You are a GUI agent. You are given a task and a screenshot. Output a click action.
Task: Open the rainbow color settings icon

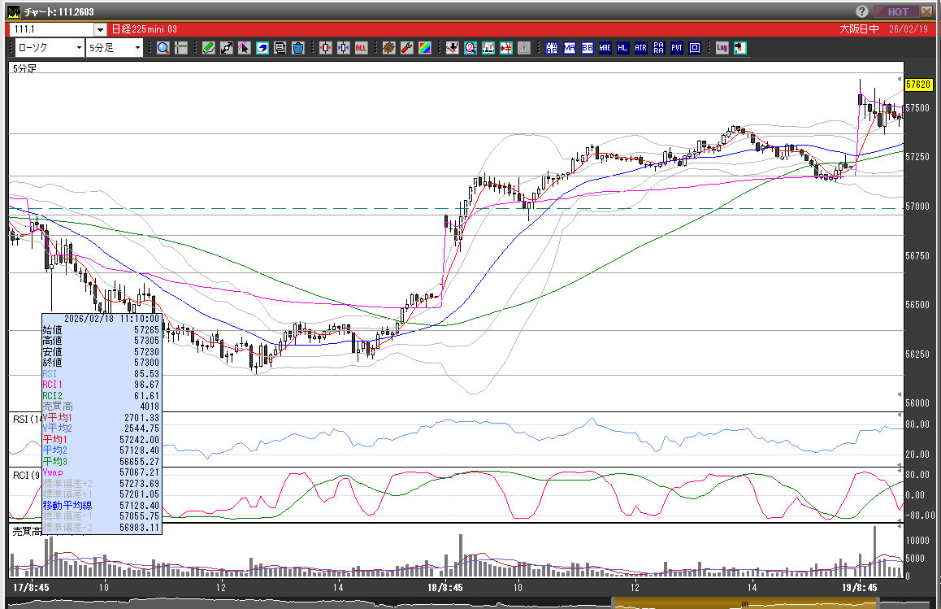424,48
